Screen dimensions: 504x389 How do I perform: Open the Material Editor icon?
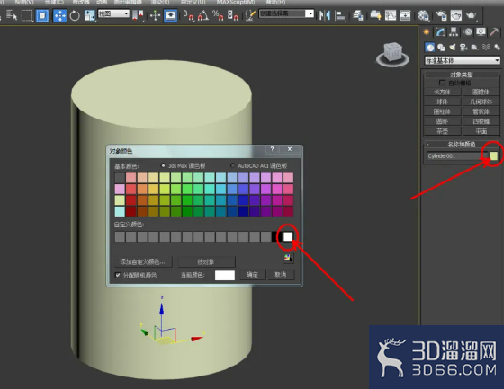pyautogui.click(x=423, y=15)
